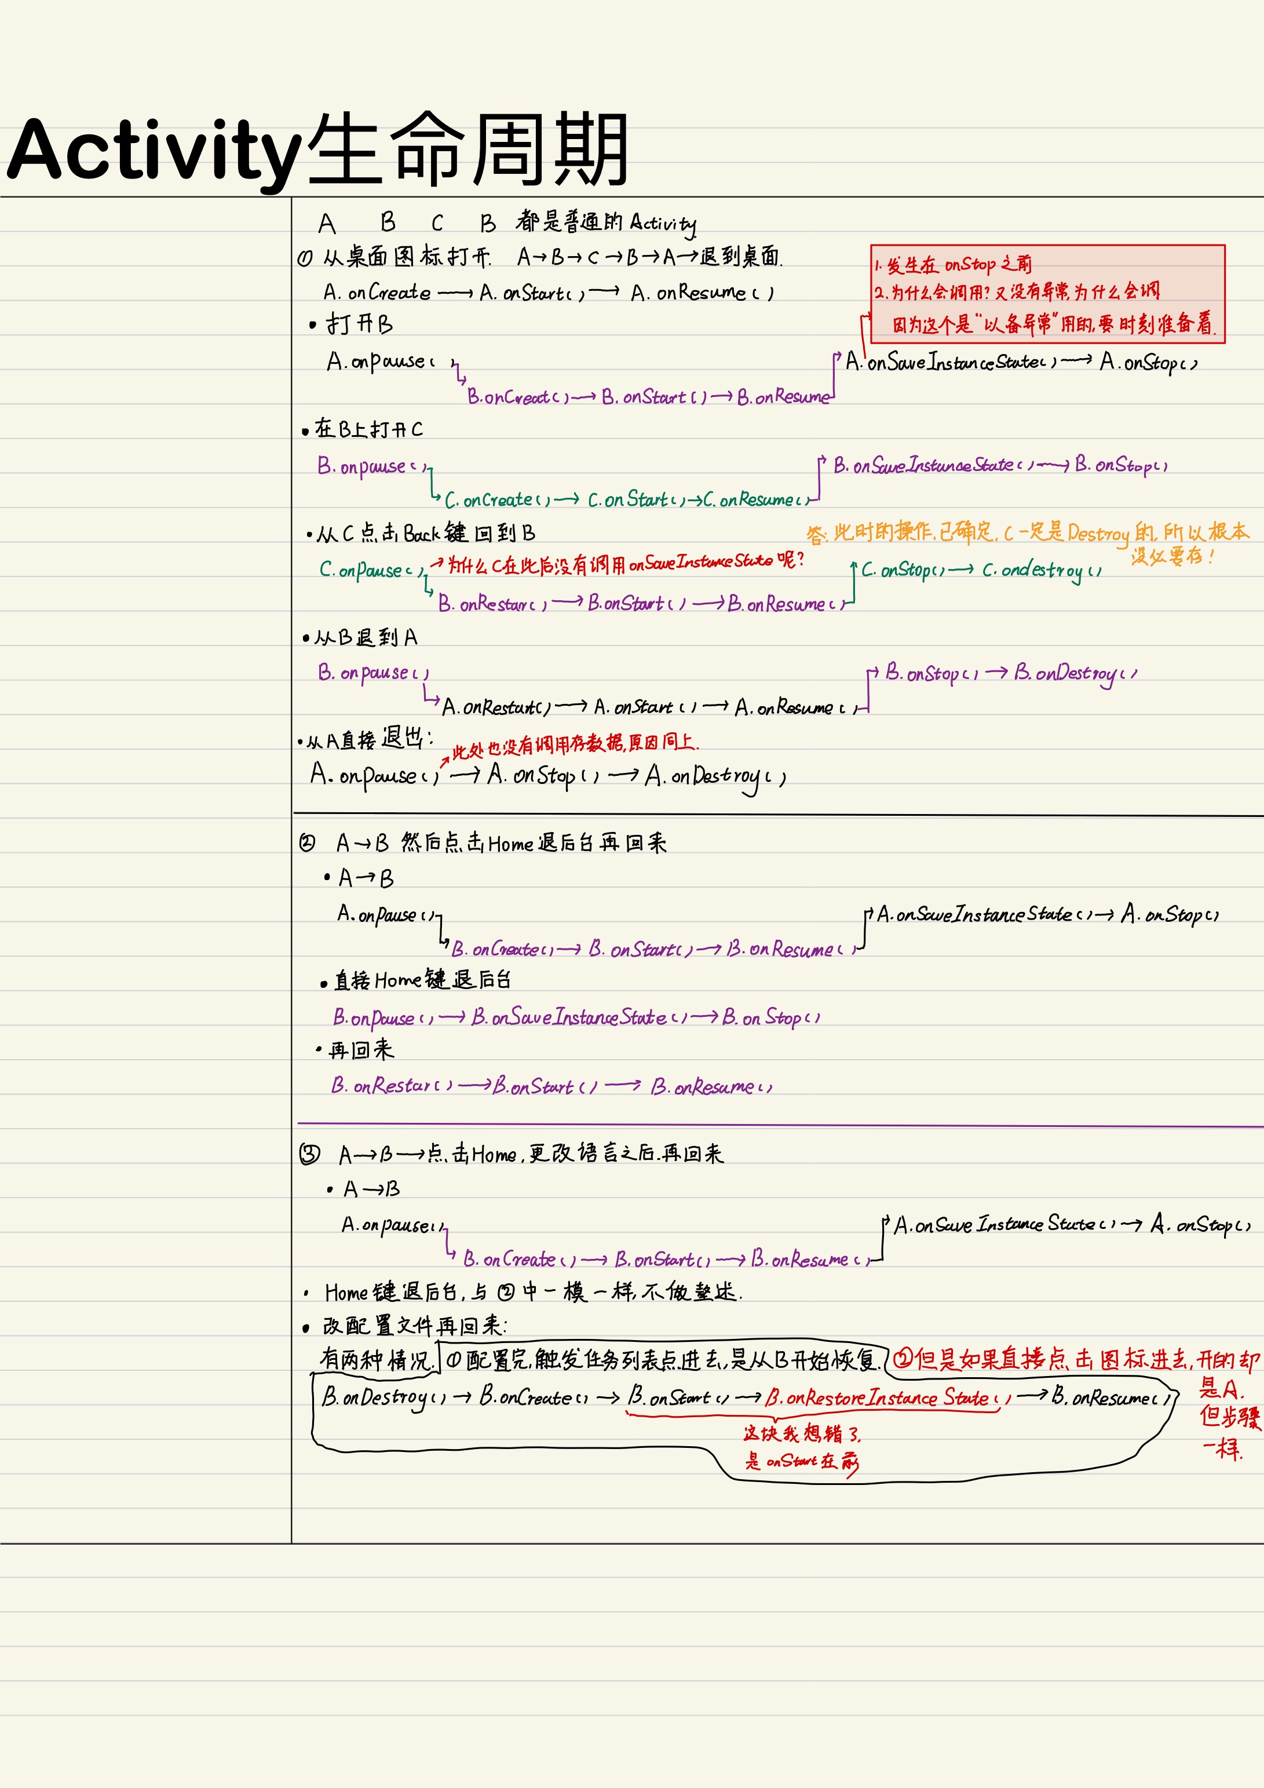Click the "从C点击Back键回到B" bullet heading
Image resolution: width=1264 pixels, height=1788 pixels.
tap(425, 534)
